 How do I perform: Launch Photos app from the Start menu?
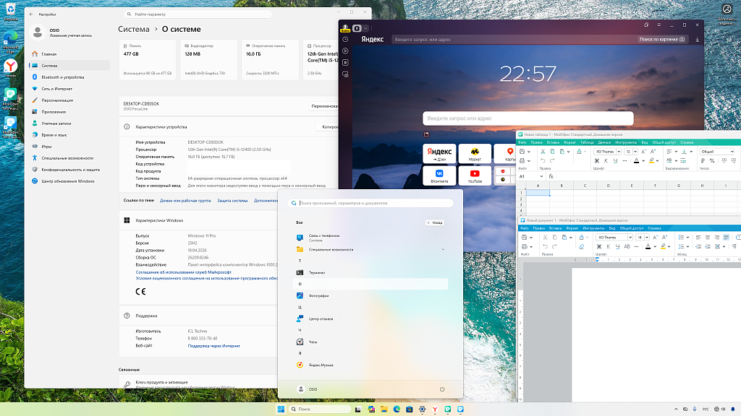tap(370, 295)
